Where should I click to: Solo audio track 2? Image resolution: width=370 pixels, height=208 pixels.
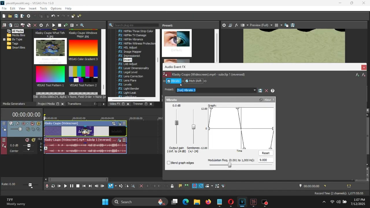coord(34,140)
